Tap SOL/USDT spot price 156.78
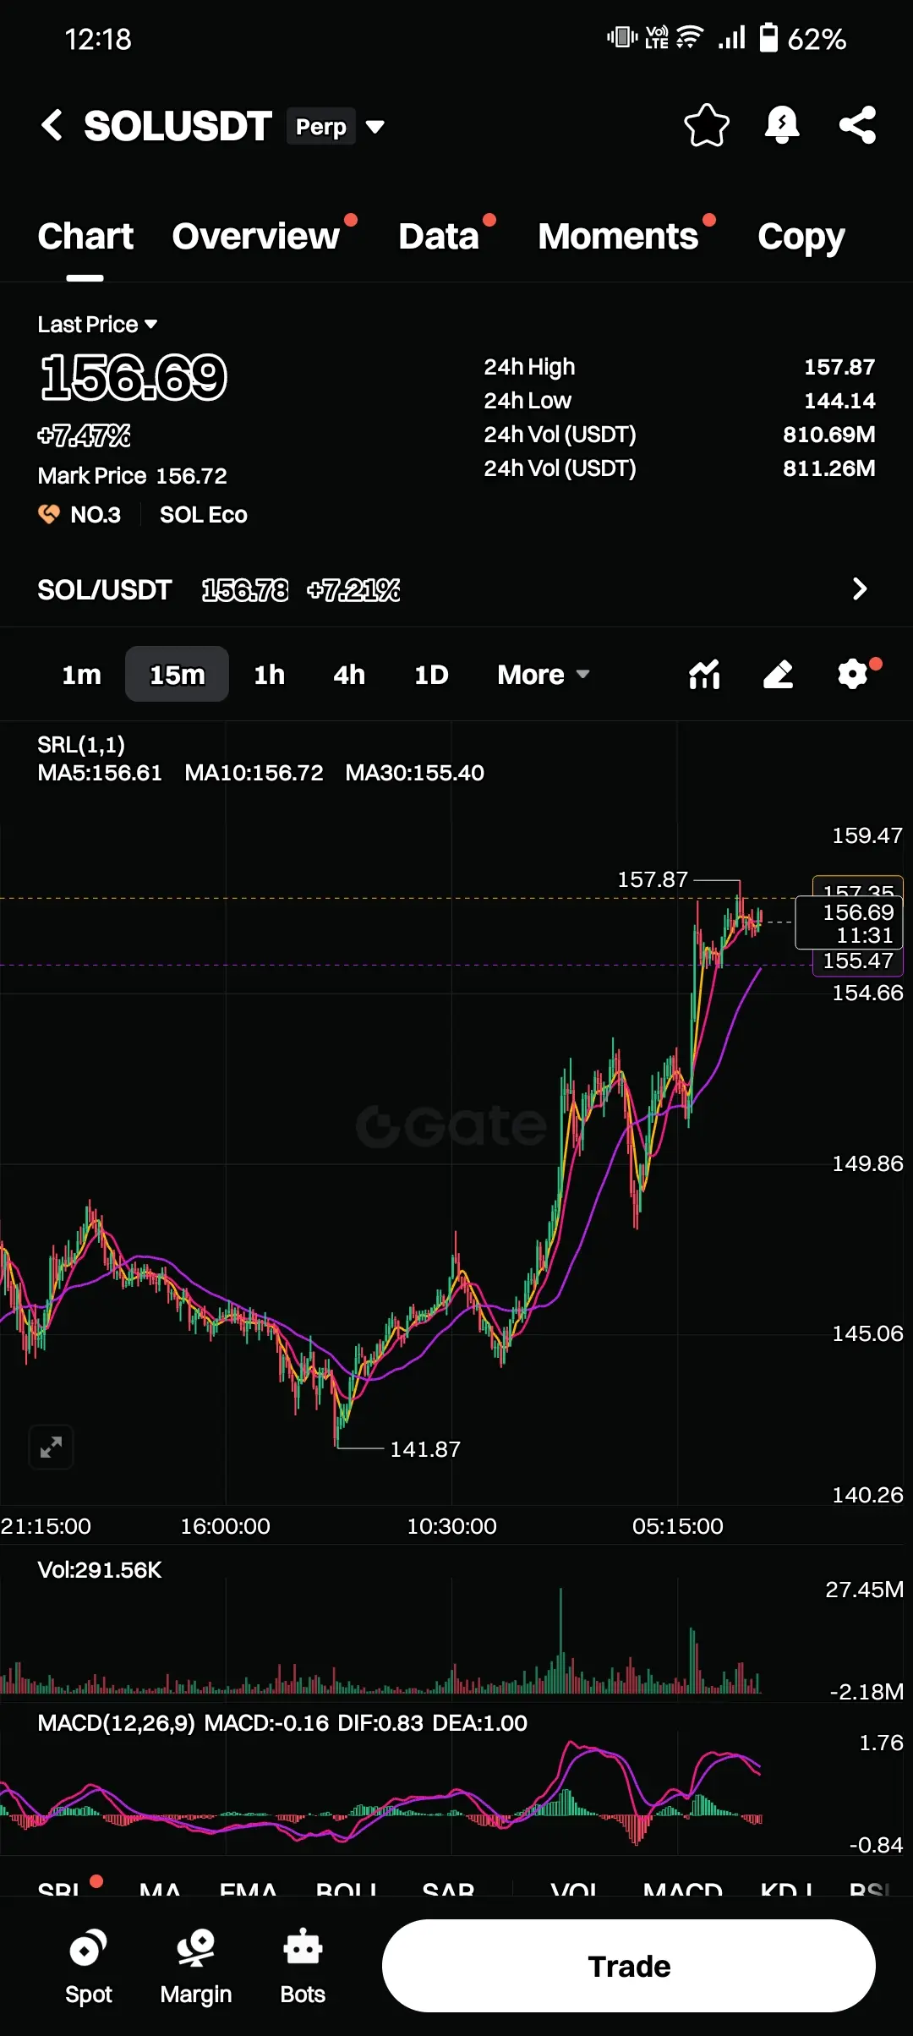 click(x=245, y=590)
